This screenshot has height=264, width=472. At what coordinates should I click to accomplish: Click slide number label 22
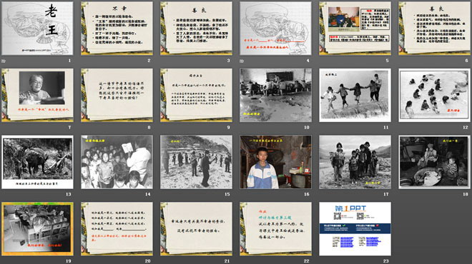(306, 261)
